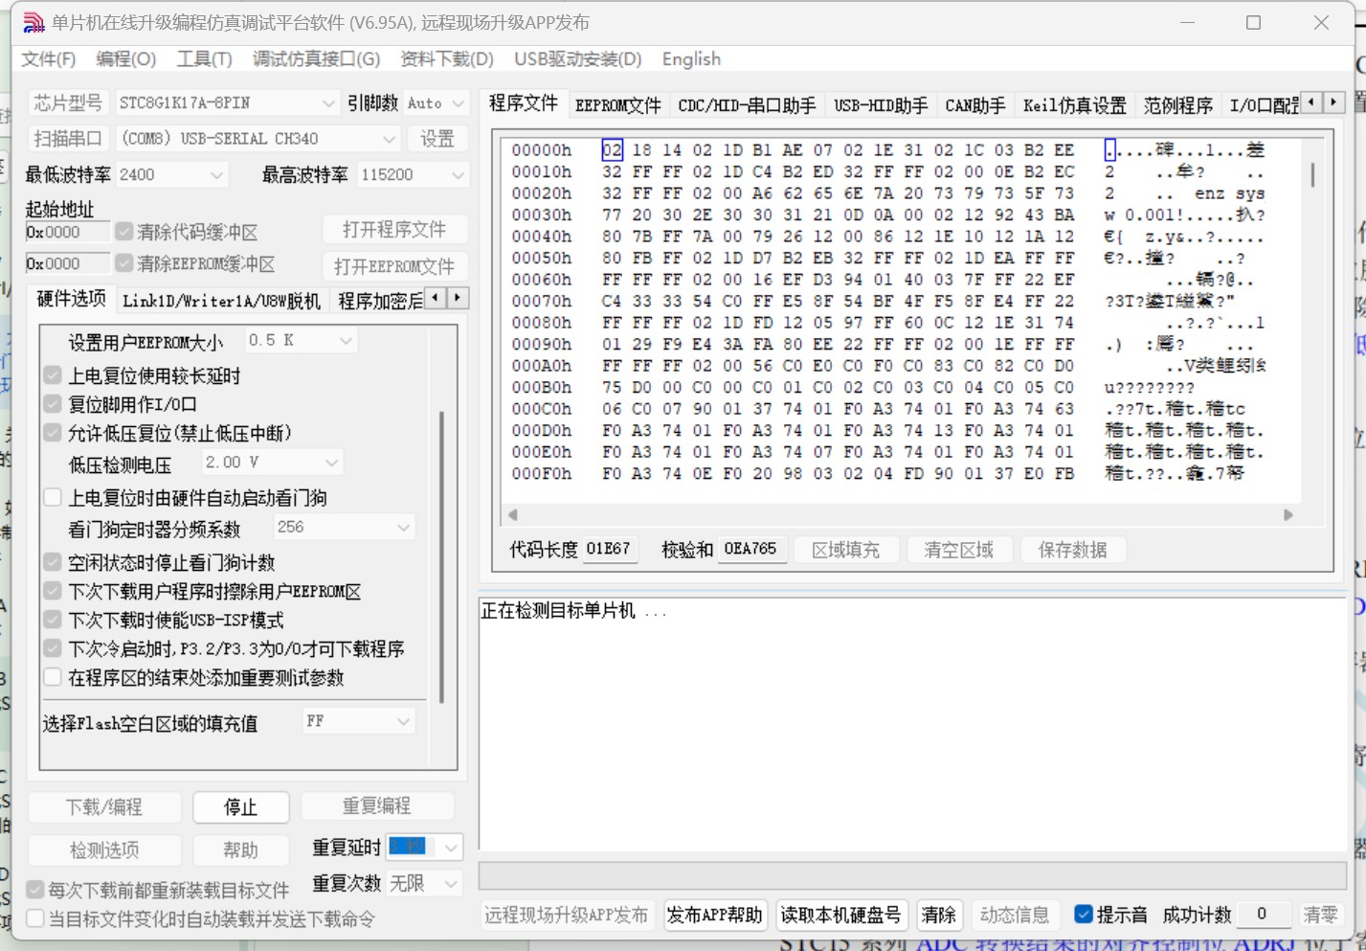Switch to CDC/HID-串口助手 tab

tap(747, 105)
